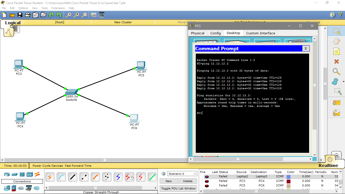Fire the PC3 to PC4 PDU
Viewport: 345px width, 194px height.
[x=207, y=181]
